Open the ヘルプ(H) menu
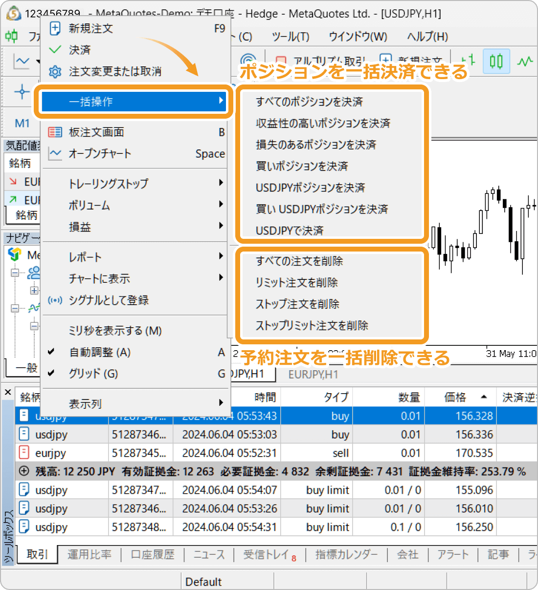Screen dimensions: 538x590 coord(427,37)
